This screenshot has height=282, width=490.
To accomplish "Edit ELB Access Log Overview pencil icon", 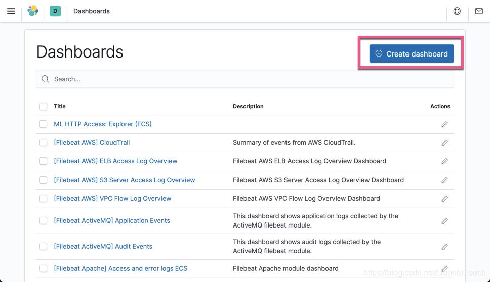I will tap(444, 161).
